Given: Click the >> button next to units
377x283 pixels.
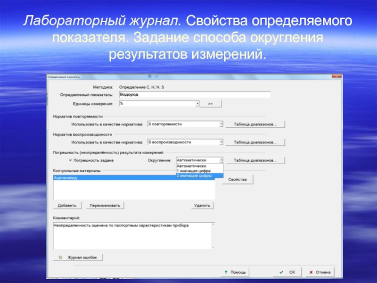Looking at the screenshot, I should 211,103.
